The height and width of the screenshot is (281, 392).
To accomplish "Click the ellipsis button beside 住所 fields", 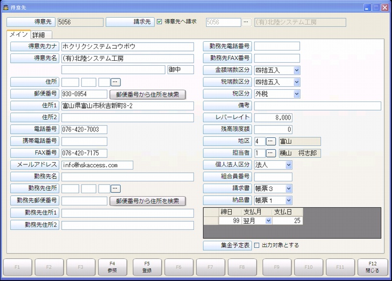I will pyautogui.click(x=116, y=82).
